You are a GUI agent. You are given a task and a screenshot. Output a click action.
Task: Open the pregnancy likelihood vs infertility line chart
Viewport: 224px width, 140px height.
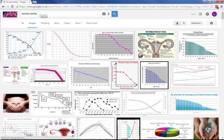(x=24, y=45)
